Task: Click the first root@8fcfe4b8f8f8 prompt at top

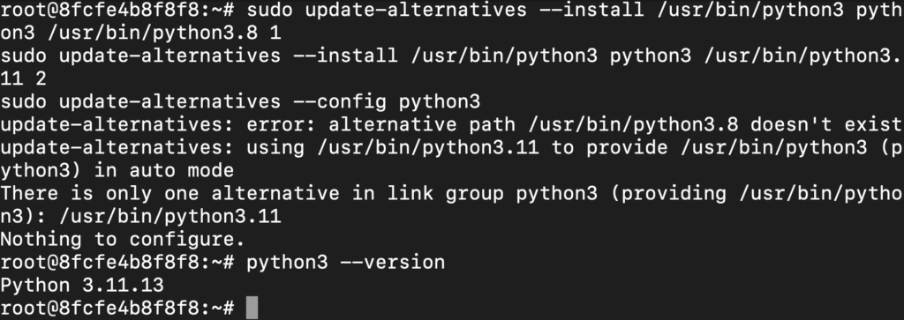Action: (117, 11)
